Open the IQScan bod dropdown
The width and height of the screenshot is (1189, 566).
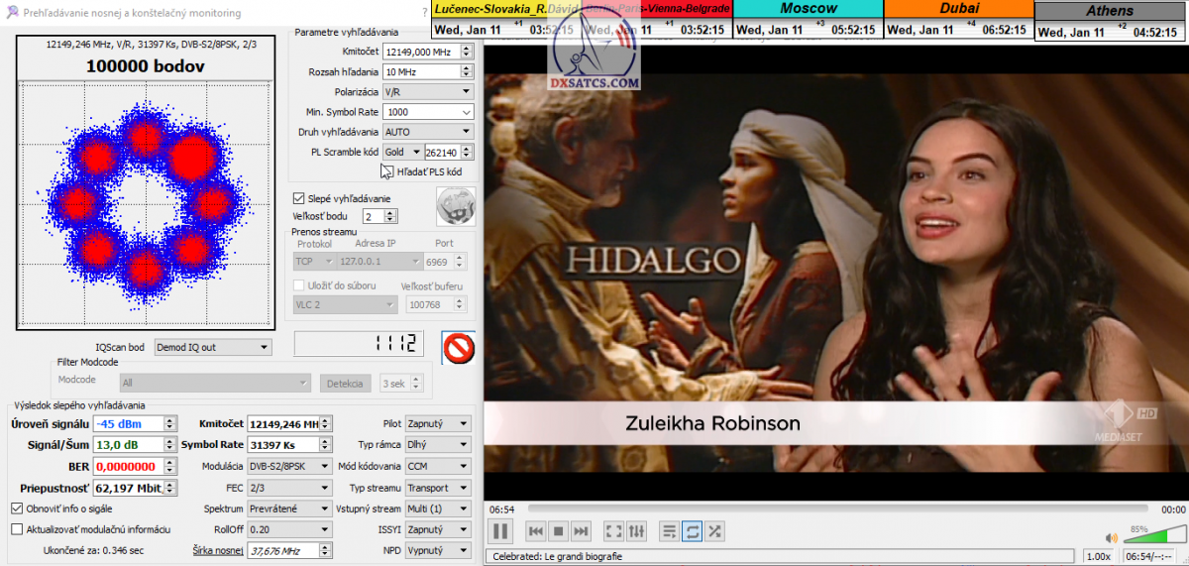point(212,347)
